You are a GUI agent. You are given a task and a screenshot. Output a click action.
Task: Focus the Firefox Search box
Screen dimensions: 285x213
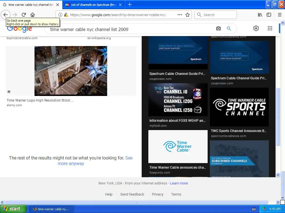click(216, 15)
